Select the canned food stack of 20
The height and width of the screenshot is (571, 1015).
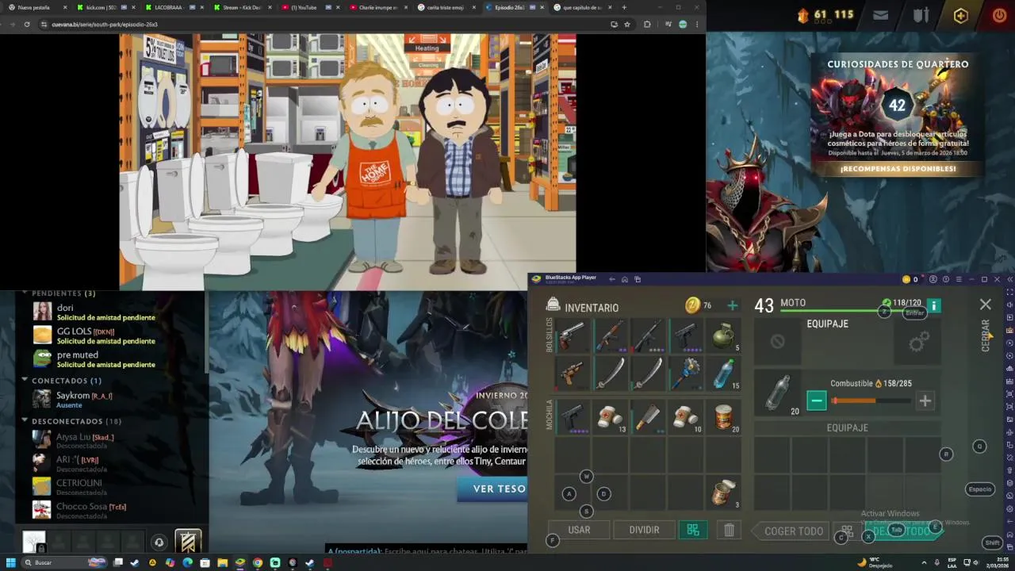coord(723,417)
